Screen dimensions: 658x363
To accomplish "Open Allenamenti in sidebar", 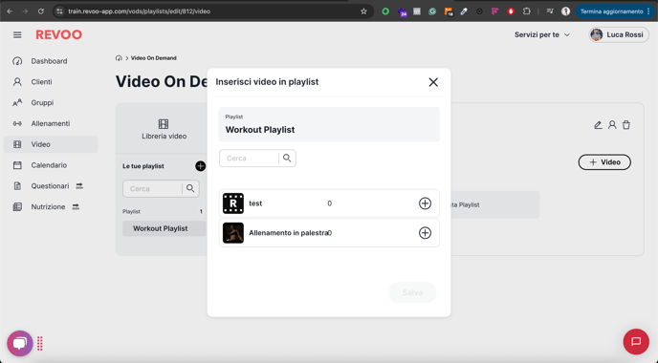I will point(51,123).
